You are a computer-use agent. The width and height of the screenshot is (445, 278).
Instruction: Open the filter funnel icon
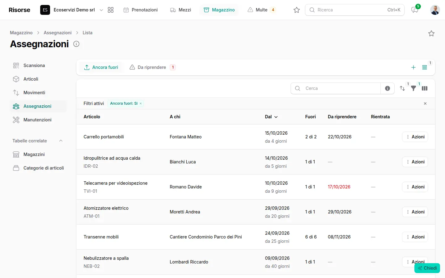point(413,88)
